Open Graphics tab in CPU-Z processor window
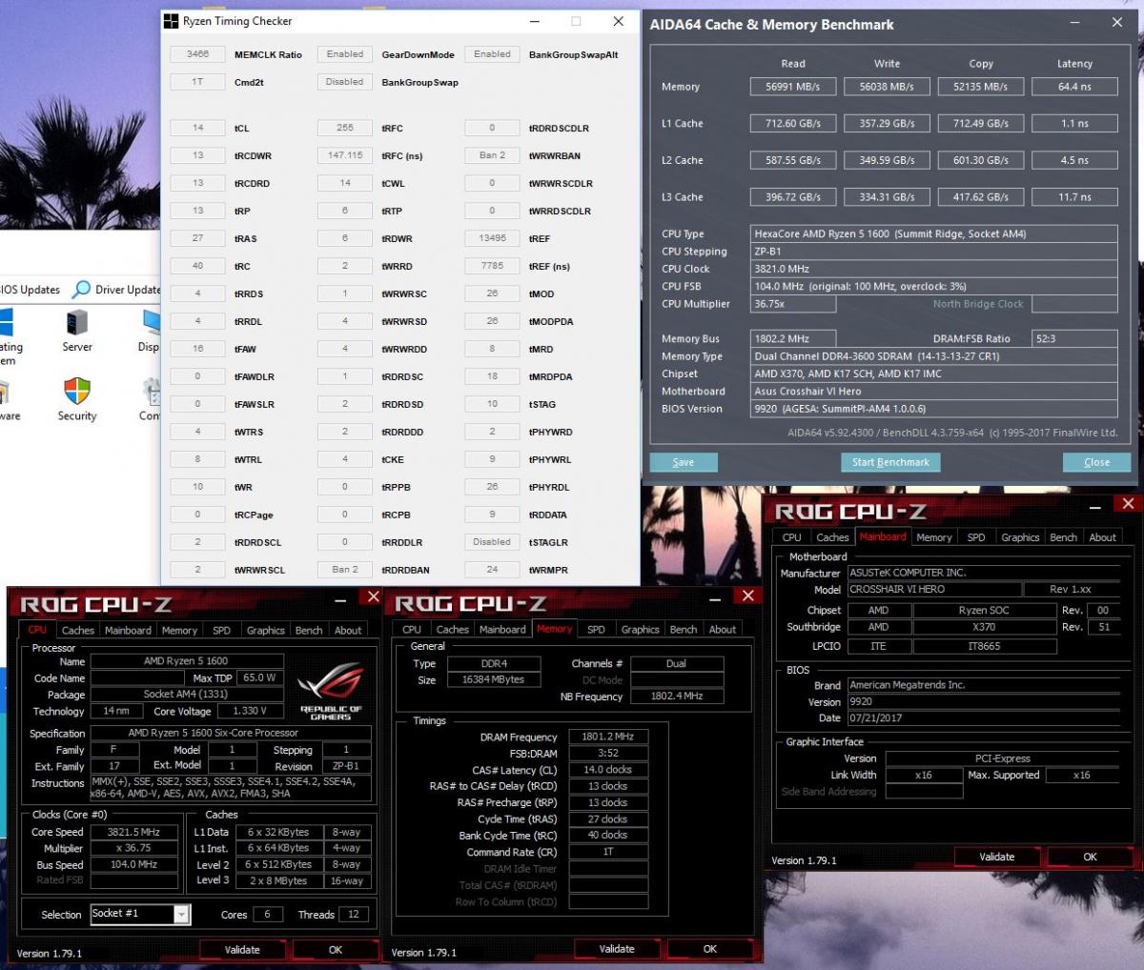Viewport: 1144px width, 970px height. click(265, 630)
